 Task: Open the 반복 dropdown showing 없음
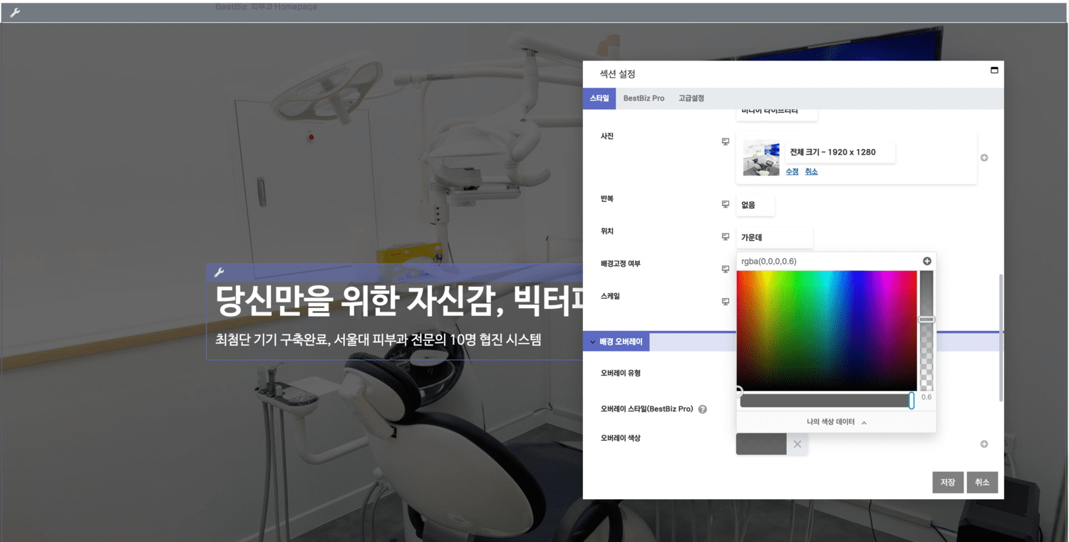click(755, 205)
